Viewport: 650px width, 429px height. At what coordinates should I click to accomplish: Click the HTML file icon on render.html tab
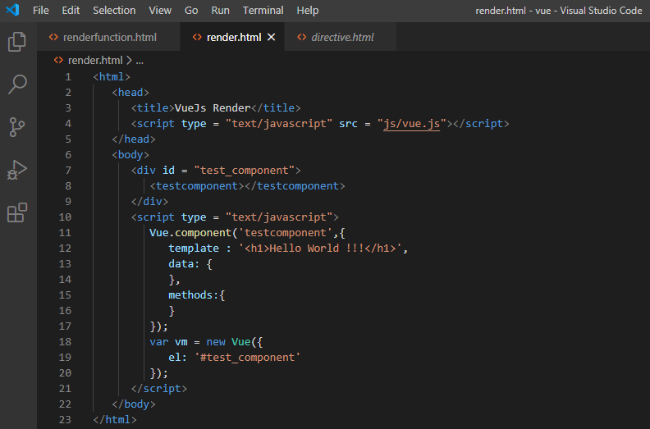[197, 37]
